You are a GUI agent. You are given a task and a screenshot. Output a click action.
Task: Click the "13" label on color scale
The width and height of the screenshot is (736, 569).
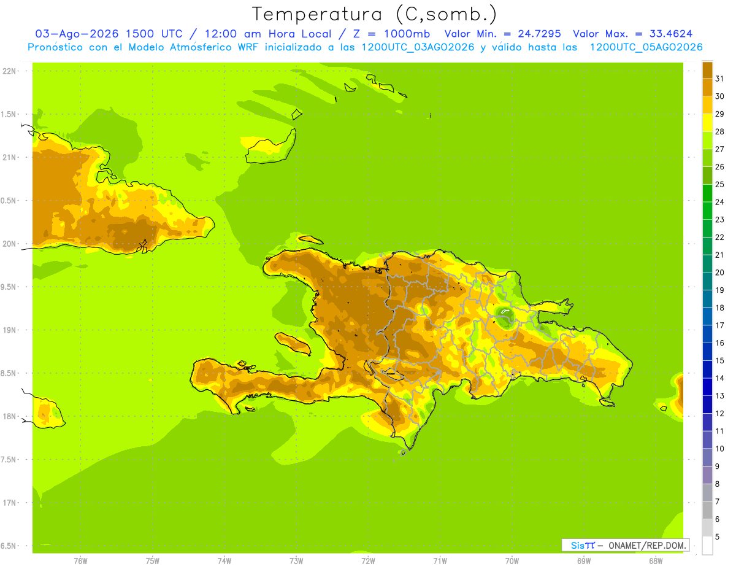tap(719, 396)
